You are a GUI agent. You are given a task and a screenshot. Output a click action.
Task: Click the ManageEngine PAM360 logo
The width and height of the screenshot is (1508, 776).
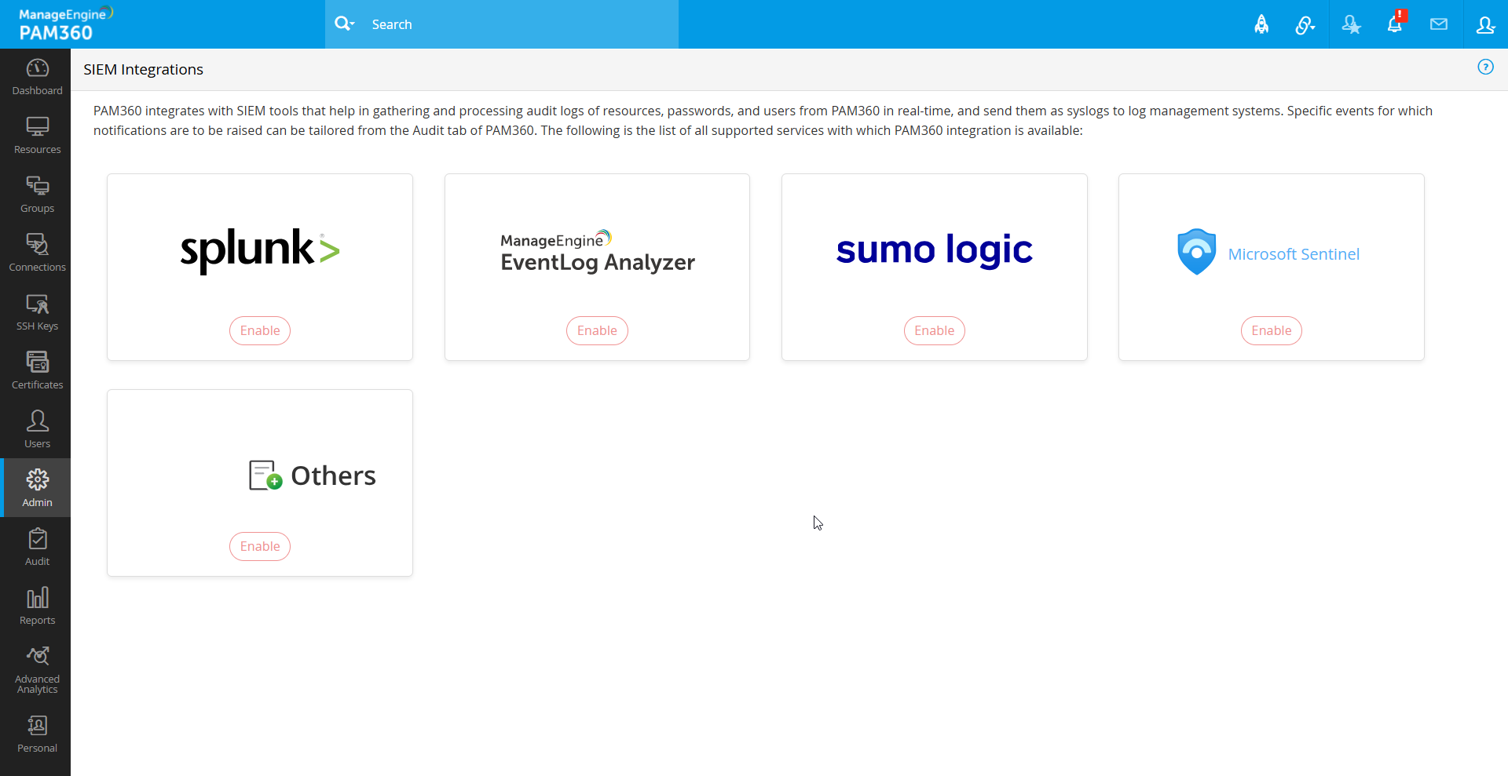pos(66,24)
